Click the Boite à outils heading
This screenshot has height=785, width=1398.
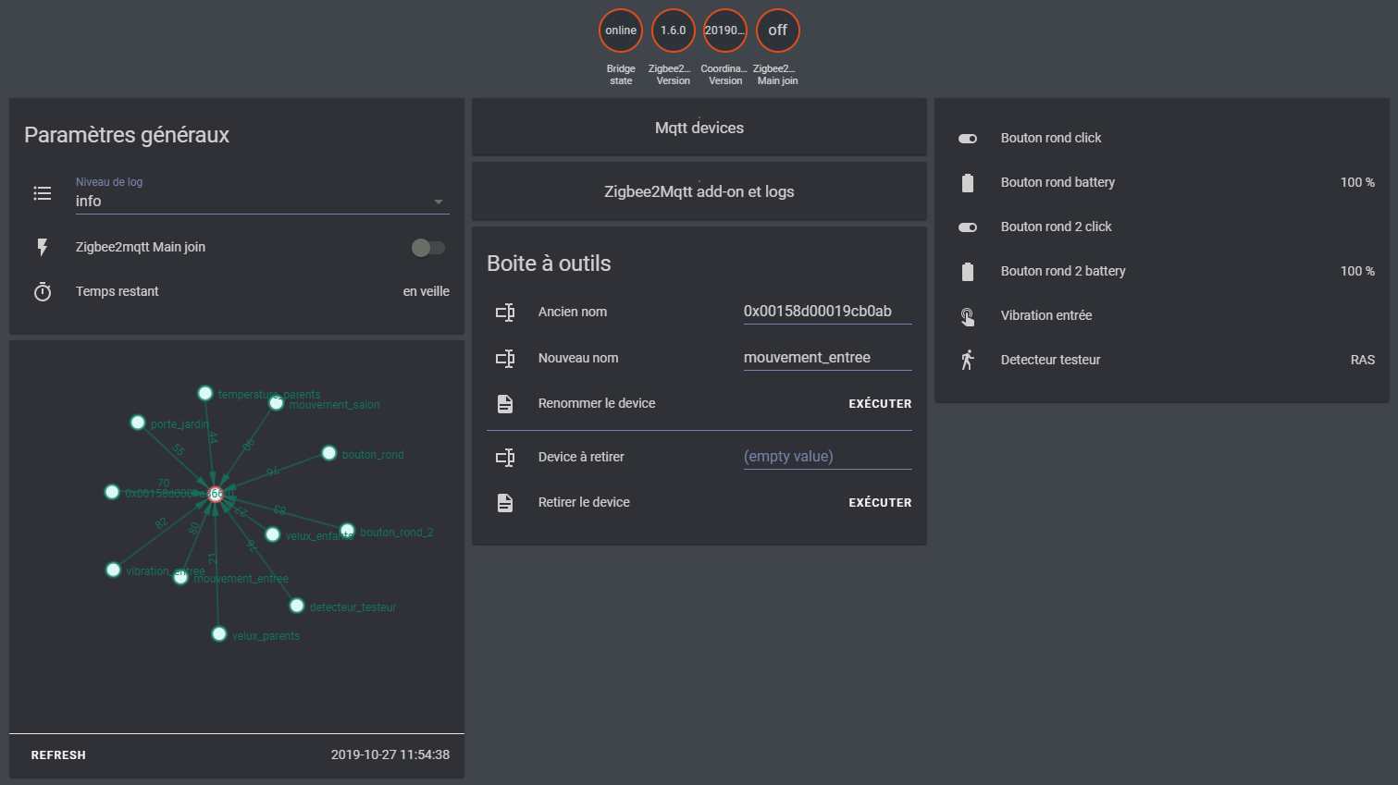pos(549,264)
